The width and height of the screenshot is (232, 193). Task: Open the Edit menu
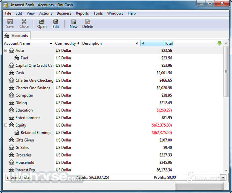coord(19,13)
